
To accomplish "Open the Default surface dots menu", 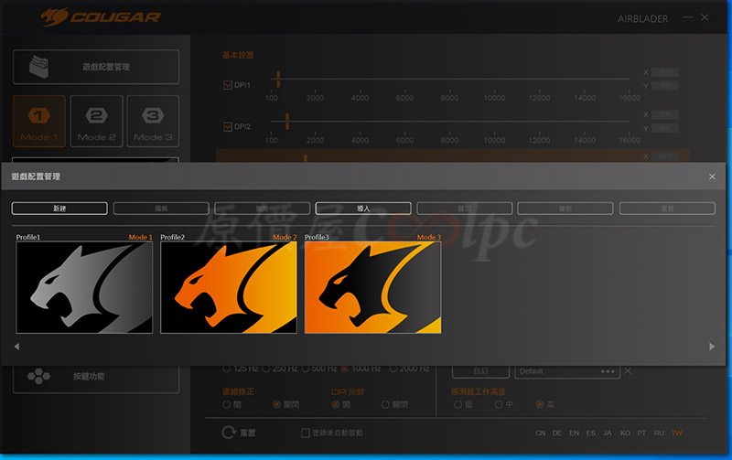I will pyautogui.click(x=608, y=371).
